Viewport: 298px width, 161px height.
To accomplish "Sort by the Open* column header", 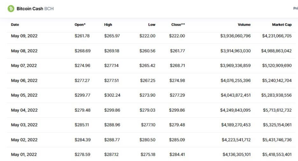I will click(80, 25).
